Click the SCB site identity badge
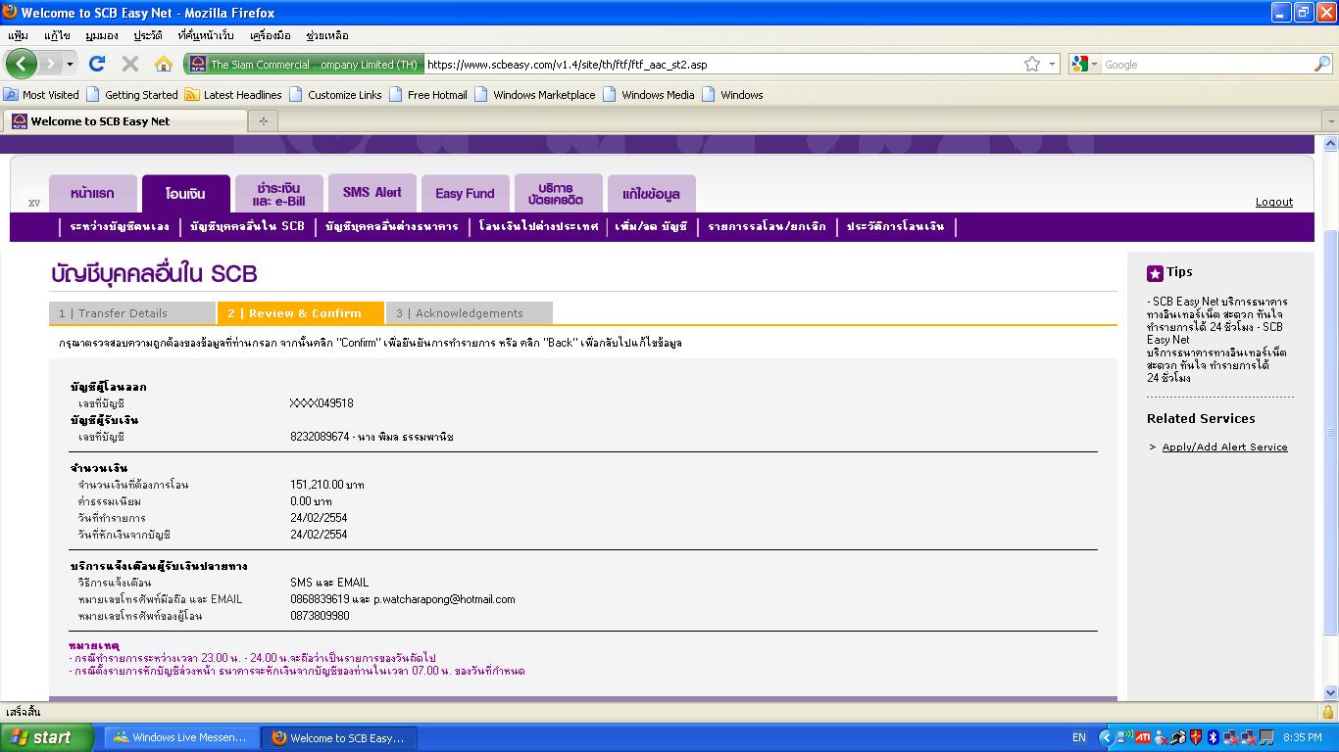 [x=304, y=65]
